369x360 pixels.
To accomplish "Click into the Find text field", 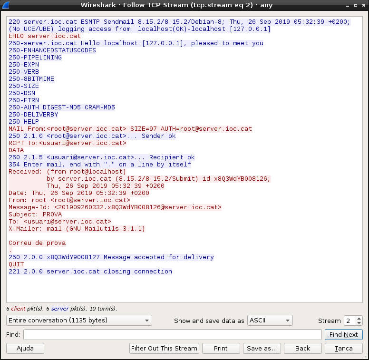I will tap(172, 335).
